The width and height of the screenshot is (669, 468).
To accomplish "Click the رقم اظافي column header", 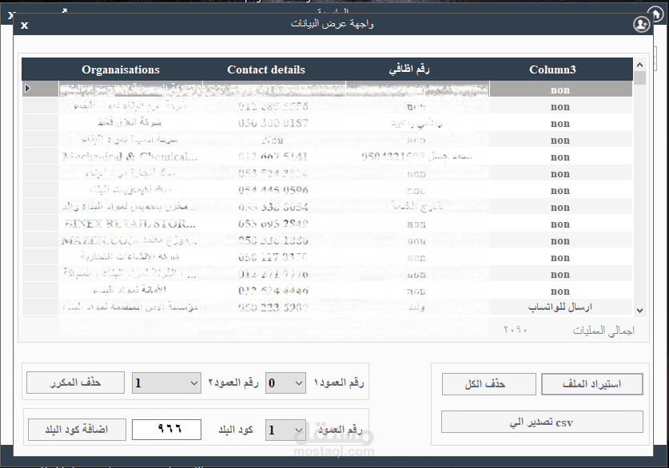I will click(x=408, y=69).
